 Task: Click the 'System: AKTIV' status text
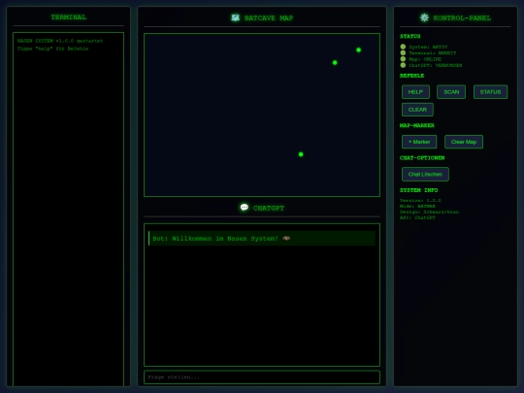pos(428,47)
